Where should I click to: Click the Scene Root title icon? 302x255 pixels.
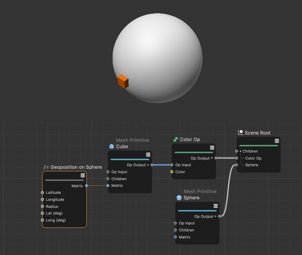(x=240, y=133)
